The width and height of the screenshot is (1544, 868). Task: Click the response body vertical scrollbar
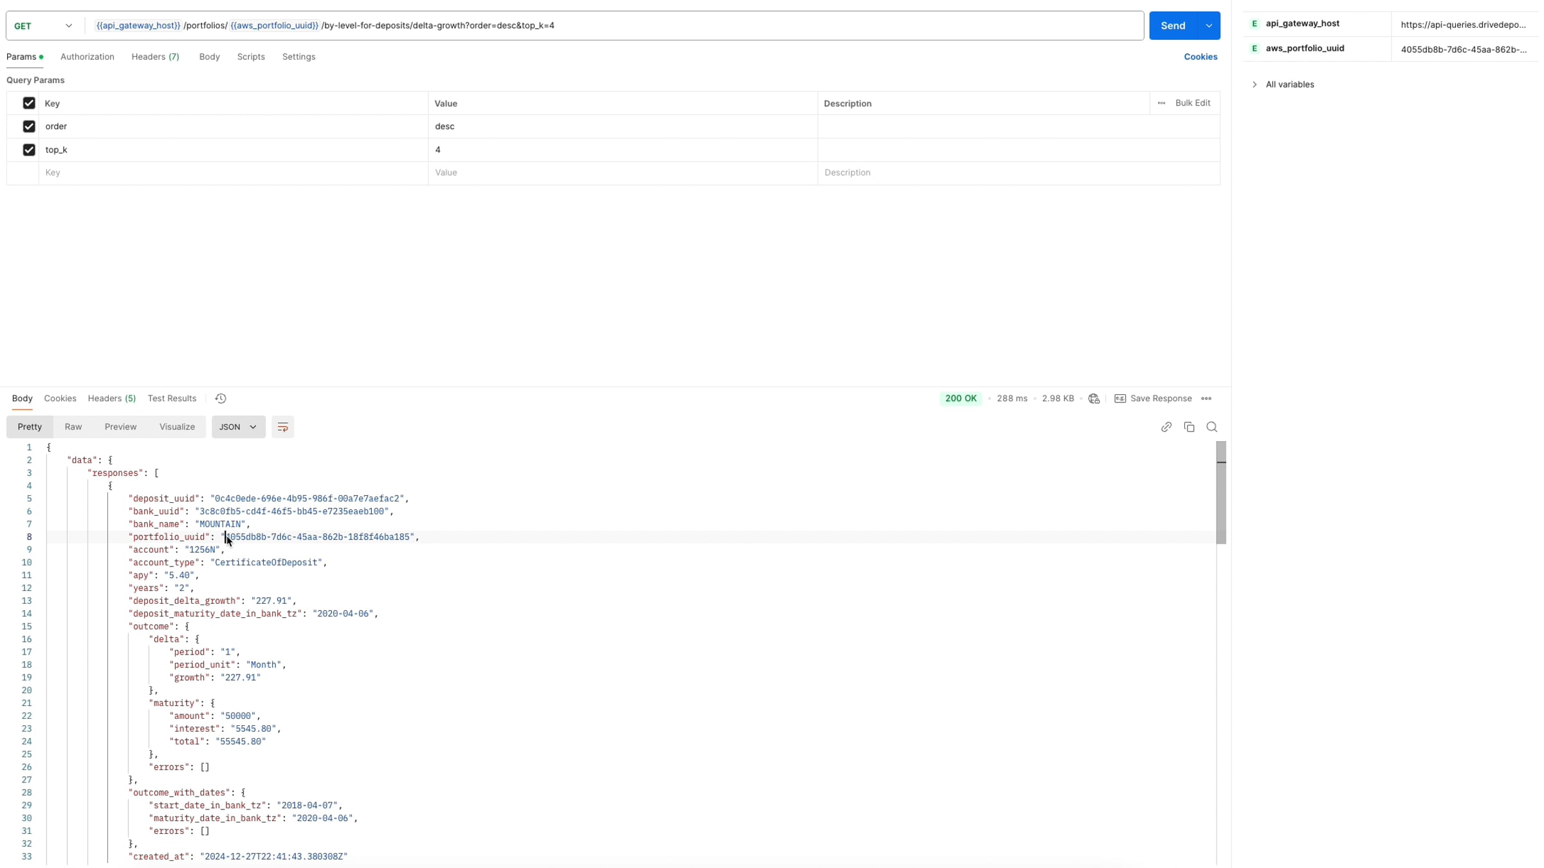[1221, 493]
